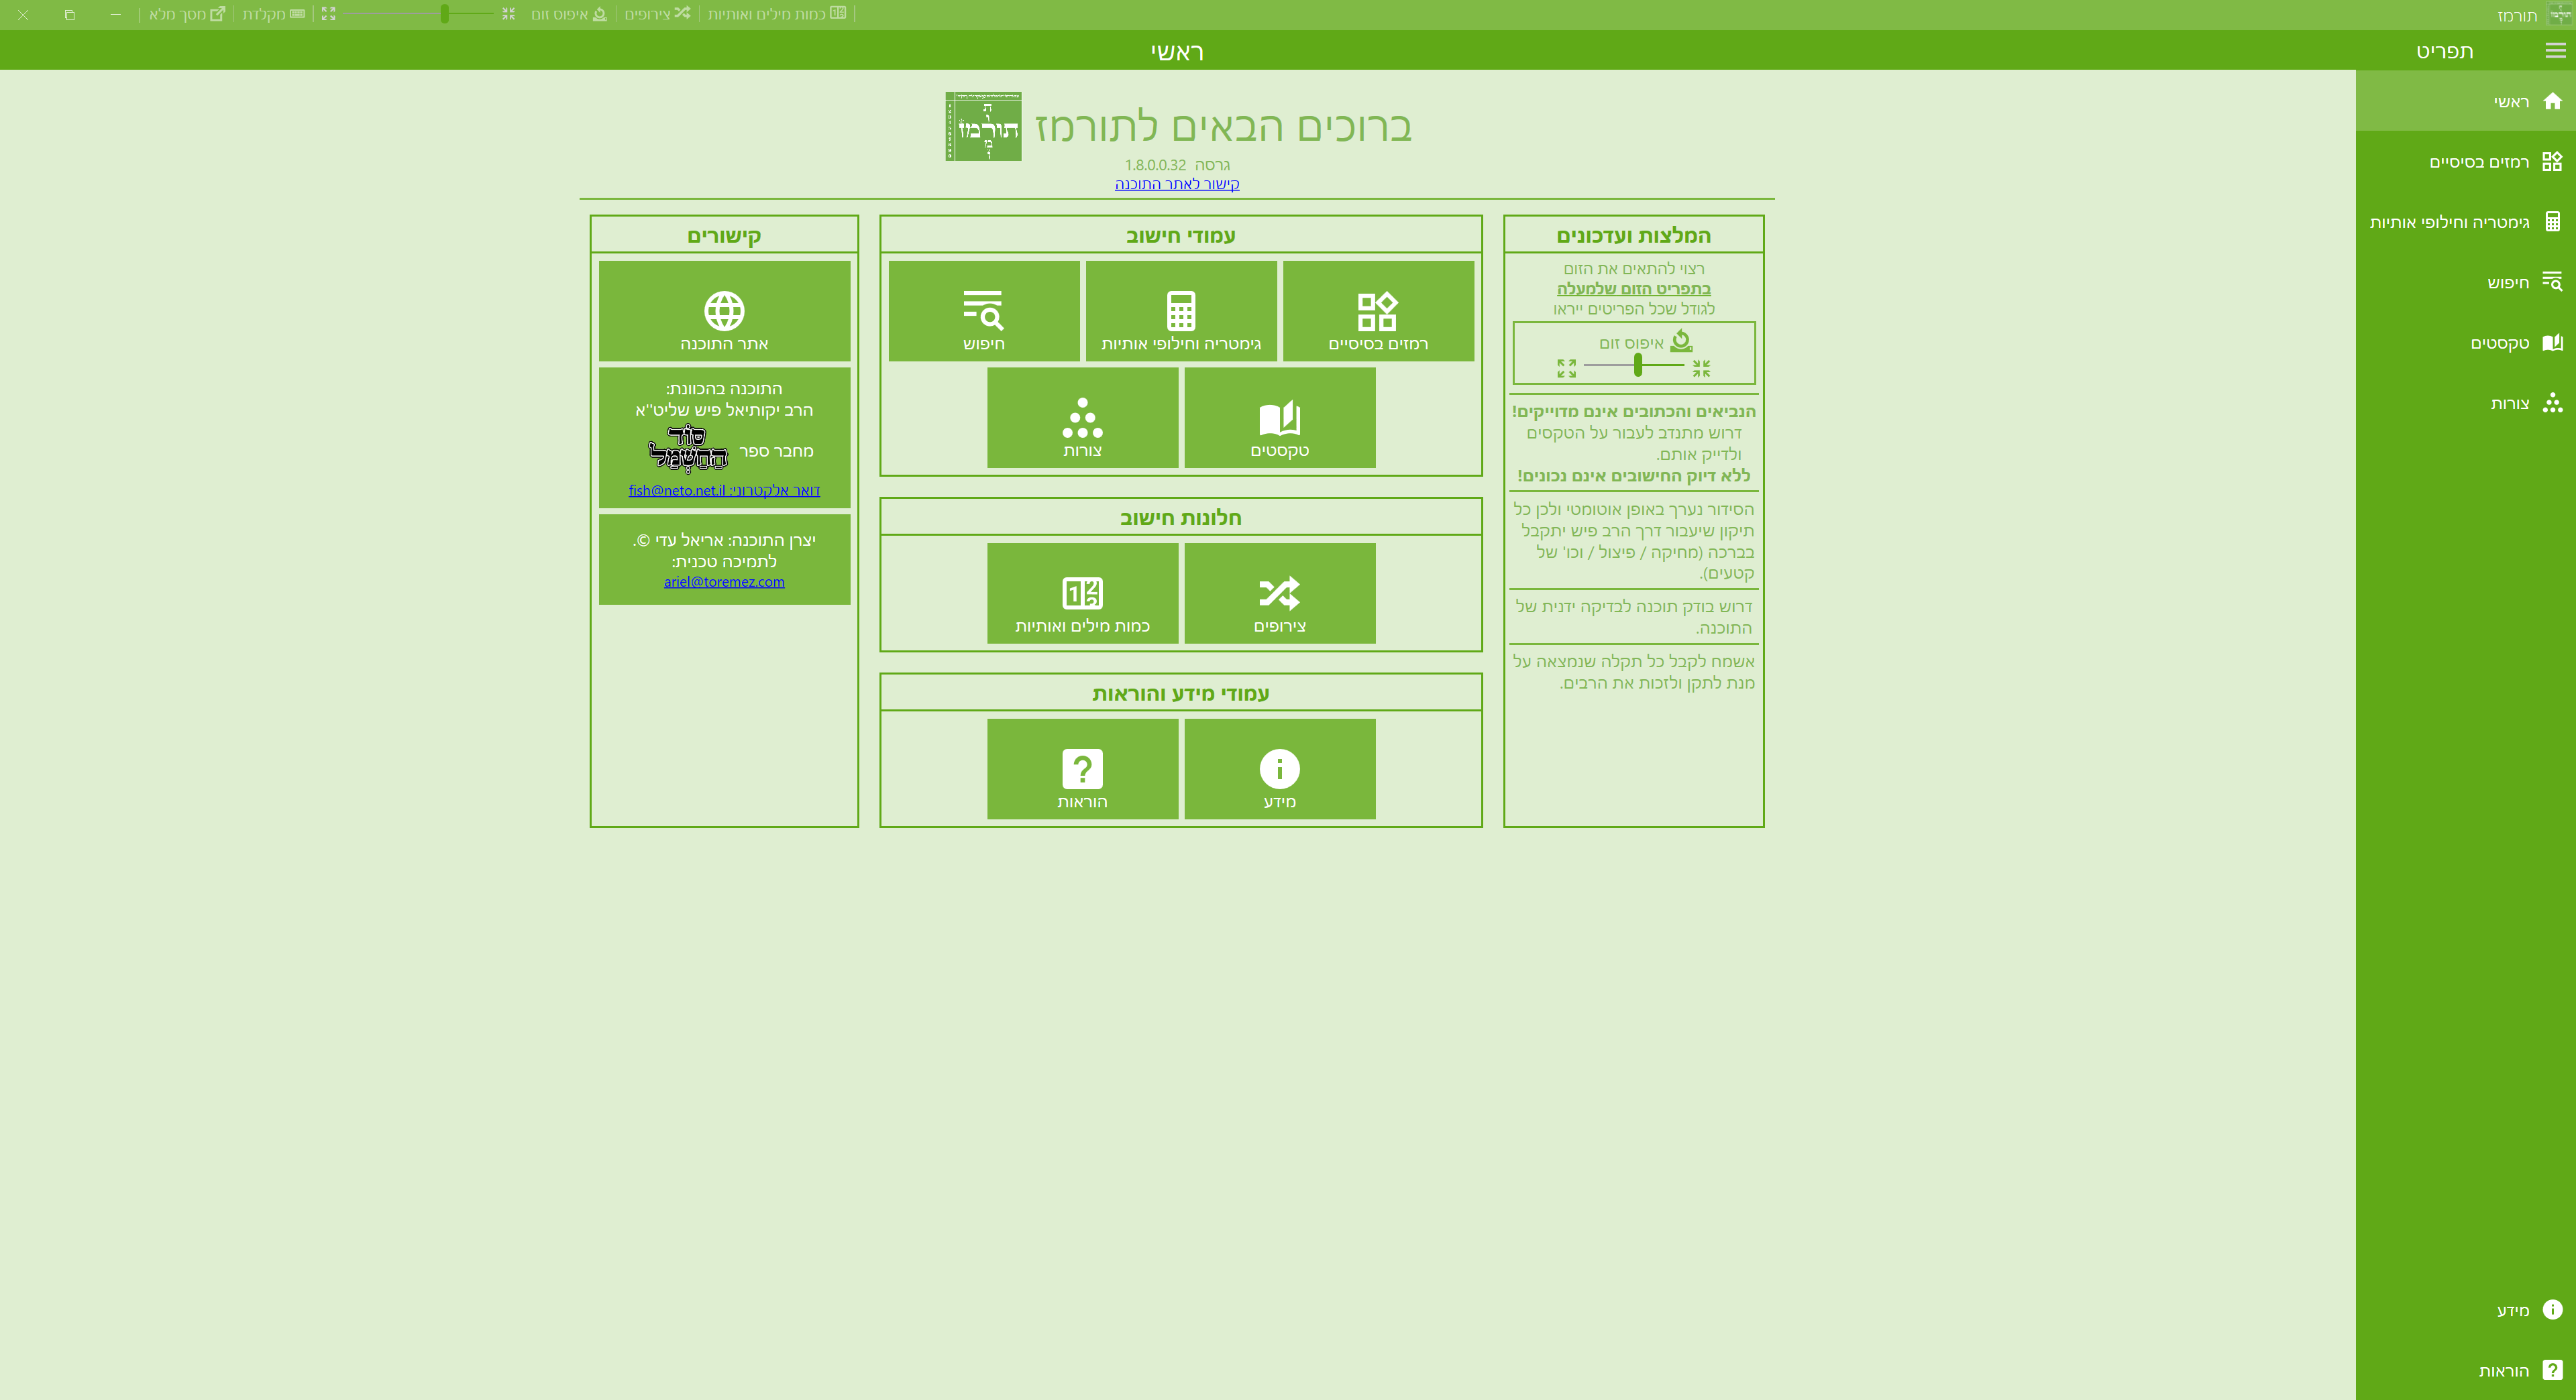Toggle full screen (מסך מלא) in the top toolbar
This screenshot has width=2576, height=1400.
187,14
